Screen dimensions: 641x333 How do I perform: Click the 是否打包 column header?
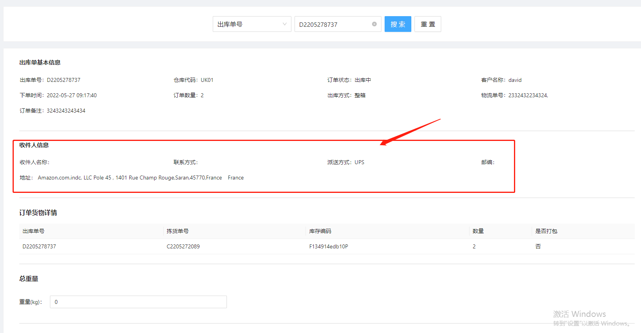tap(546, 231)
